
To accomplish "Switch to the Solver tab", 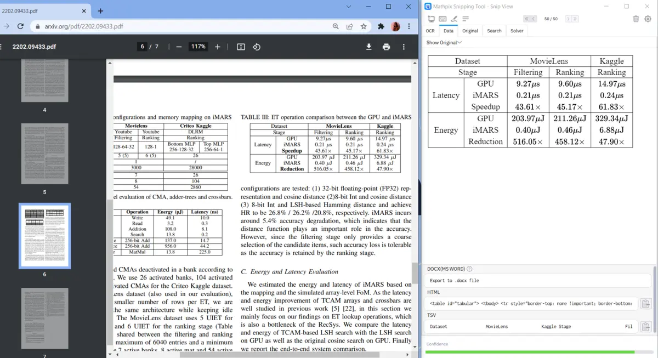I will pos(517,31).
